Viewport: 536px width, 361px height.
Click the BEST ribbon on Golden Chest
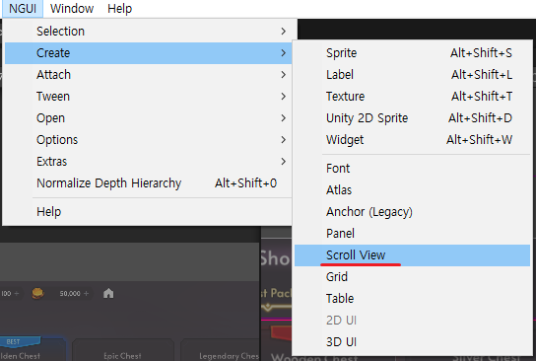(x=19, y=341)
